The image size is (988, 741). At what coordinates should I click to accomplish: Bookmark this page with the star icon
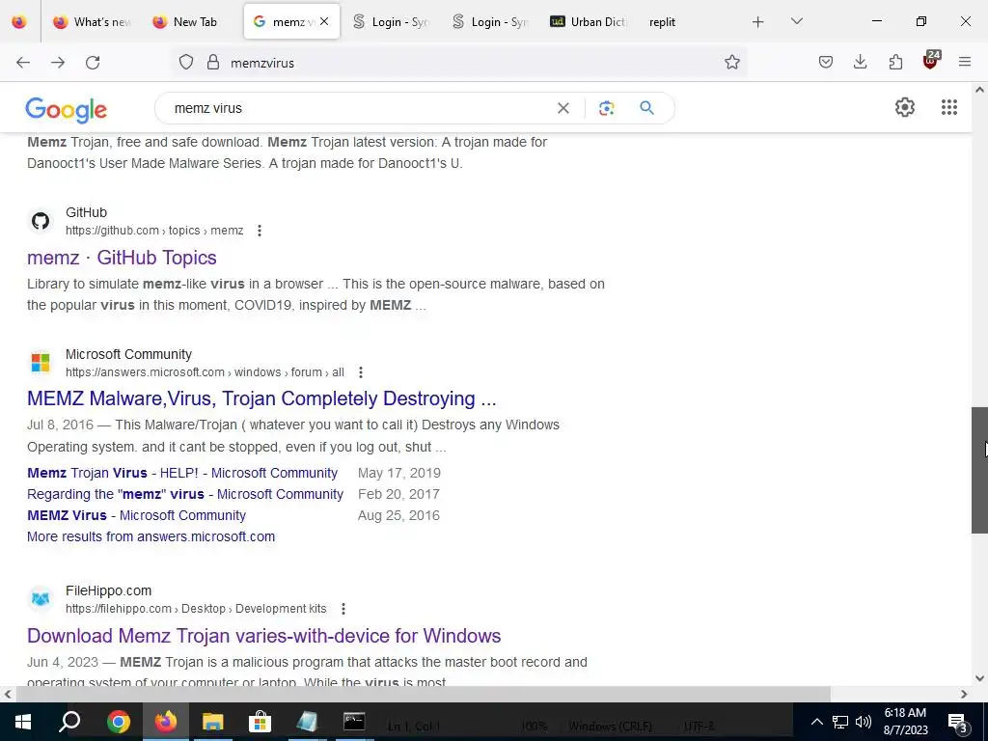tap(731, 62)
